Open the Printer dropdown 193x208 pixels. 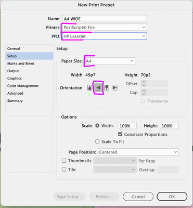(x=104, y=28)
